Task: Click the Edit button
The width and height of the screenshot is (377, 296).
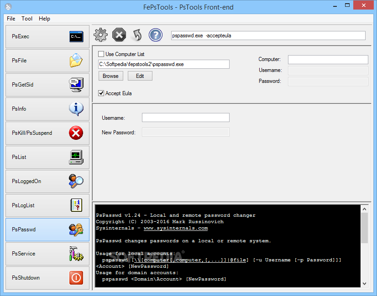Action: [140, 76]
